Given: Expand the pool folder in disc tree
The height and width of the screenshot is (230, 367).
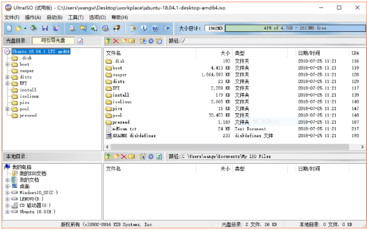Looking at the screenshot, I should pyautogui.click(x=7, y=109).
